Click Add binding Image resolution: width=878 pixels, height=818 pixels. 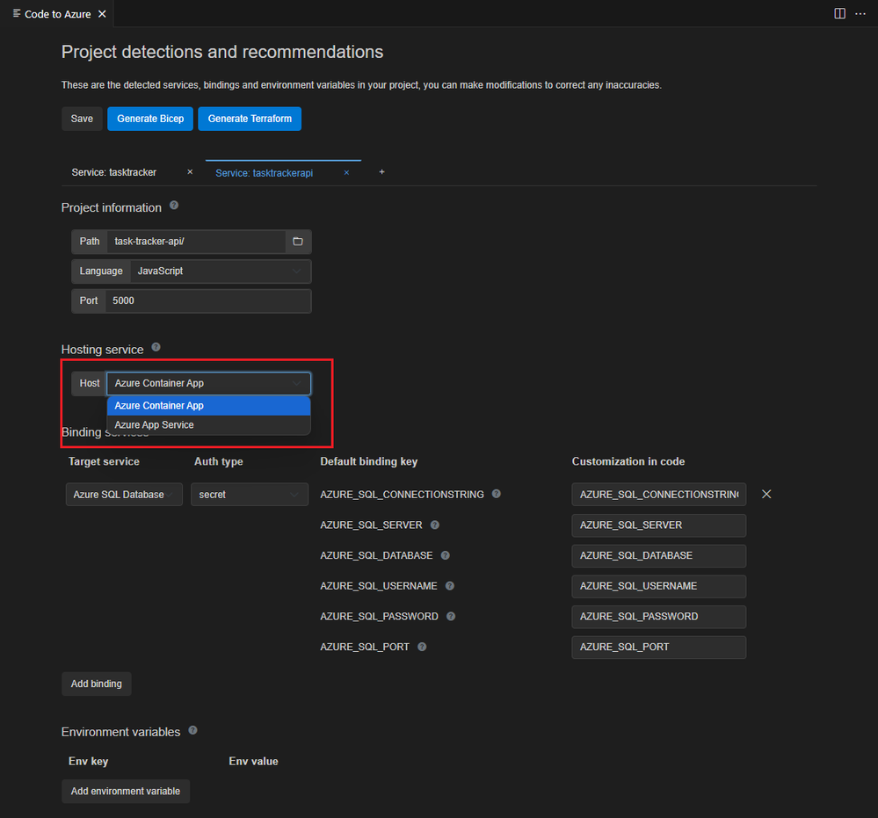coord(97,684)
